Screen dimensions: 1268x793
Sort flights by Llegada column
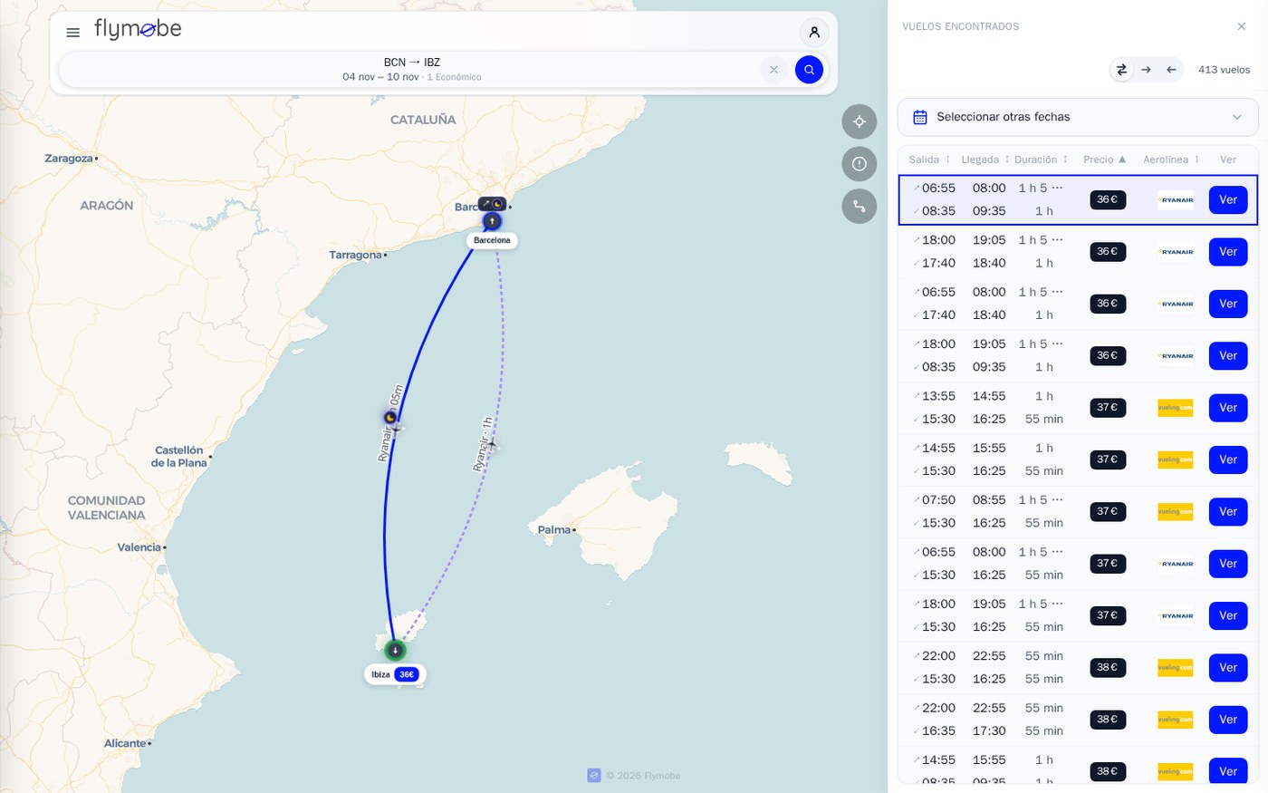point(985,160)
